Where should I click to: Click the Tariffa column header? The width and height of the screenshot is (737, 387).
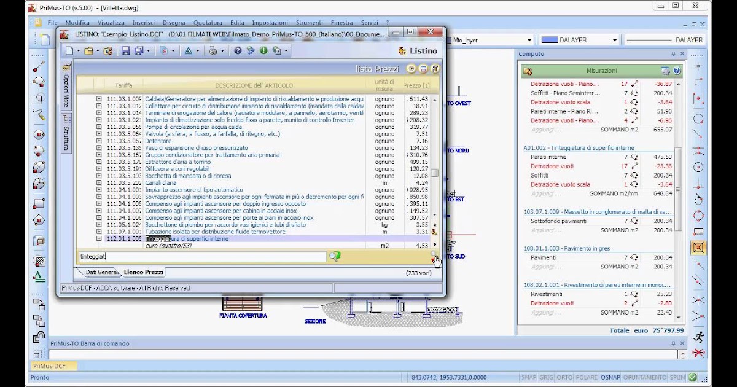point(123,85)
